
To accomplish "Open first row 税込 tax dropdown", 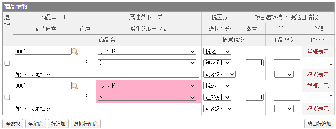I will pos(217,51).
